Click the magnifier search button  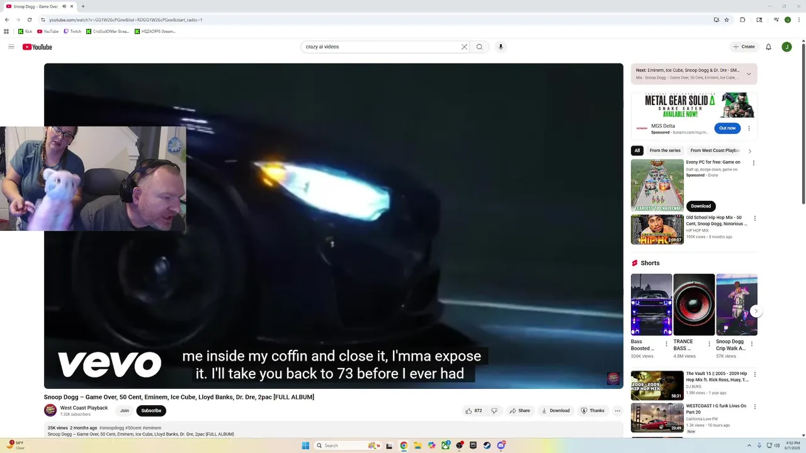(x=479, y=47)
